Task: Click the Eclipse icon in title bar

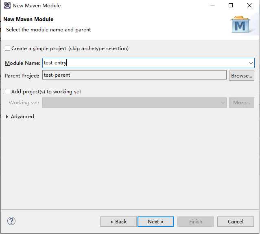Action: [x=7, y=5]
